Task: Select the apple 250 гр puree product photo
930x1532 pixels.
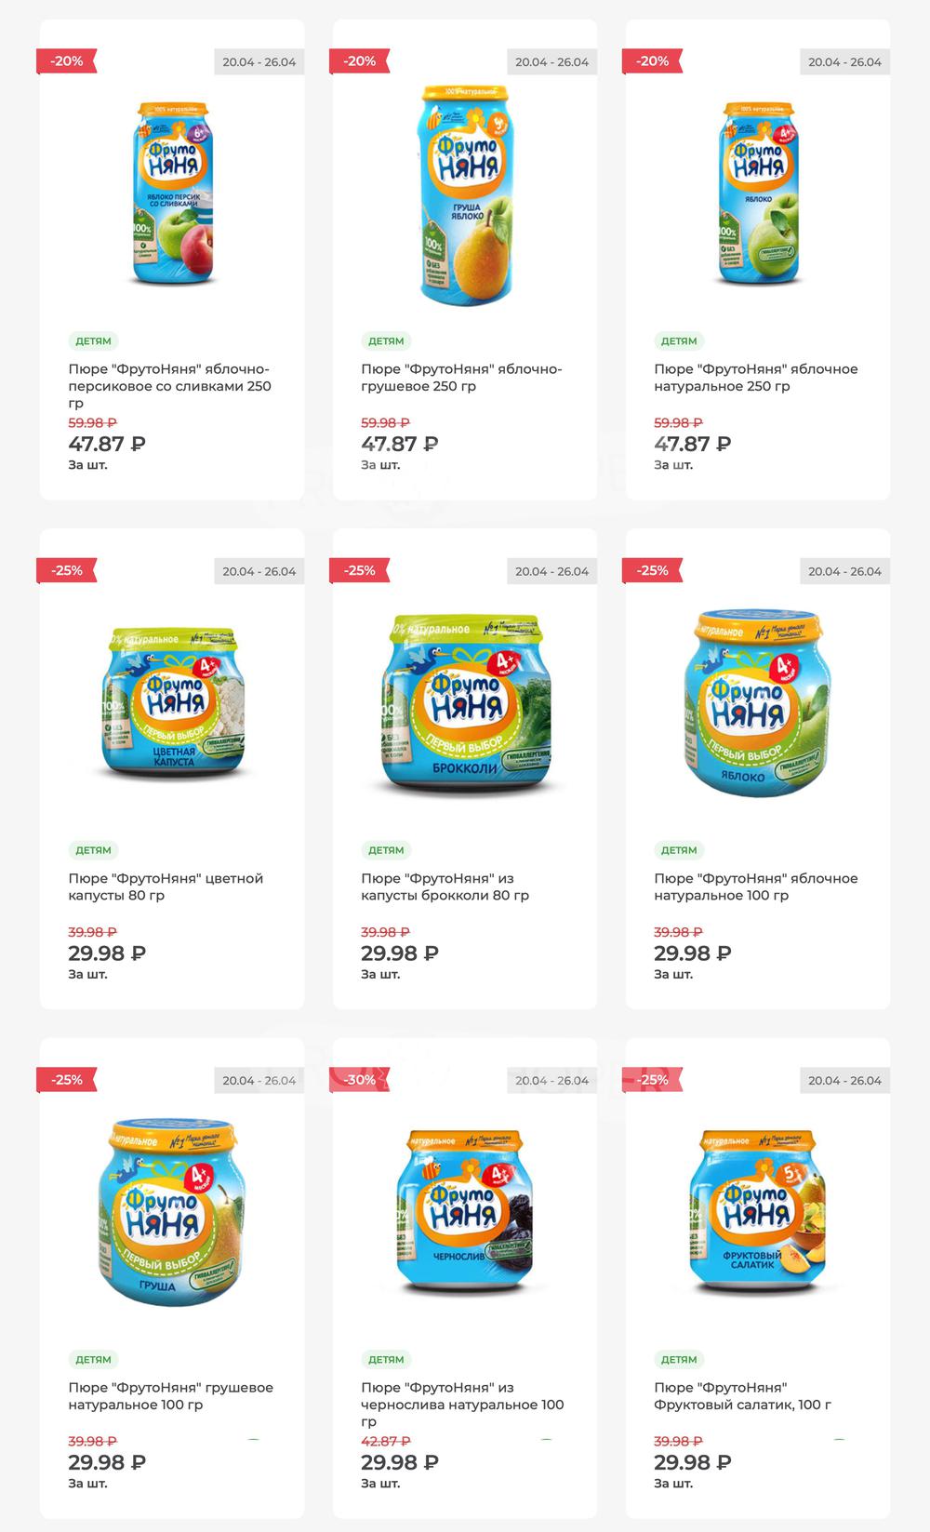Action: point(758,193)
